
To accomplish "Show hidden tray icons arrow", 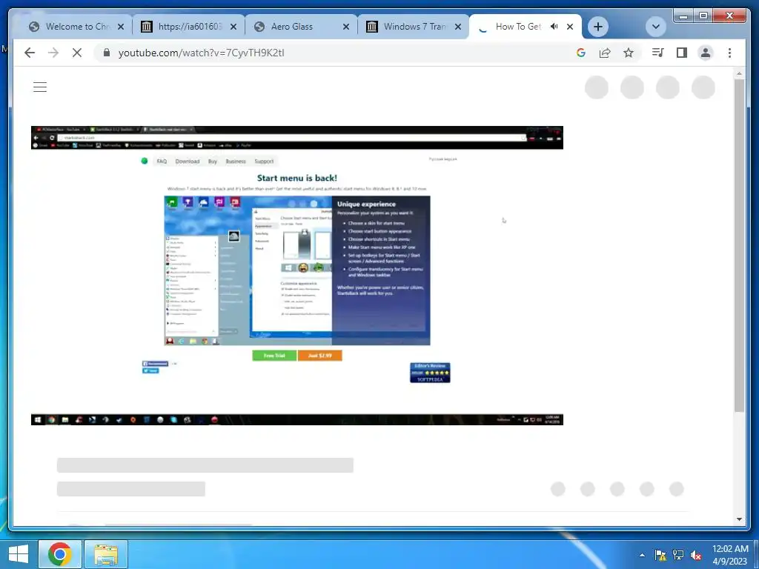I will pos(642,555).
